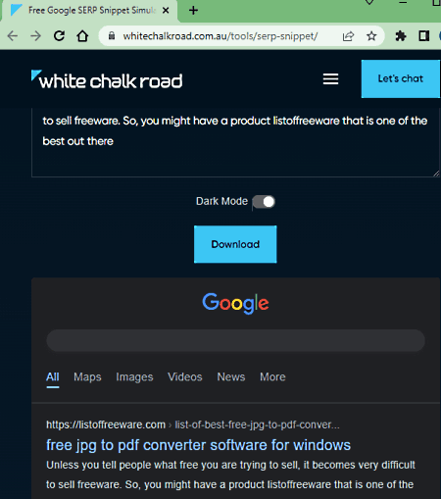View site security lock icon
441x499 pixels.
(x=112, y=35)
